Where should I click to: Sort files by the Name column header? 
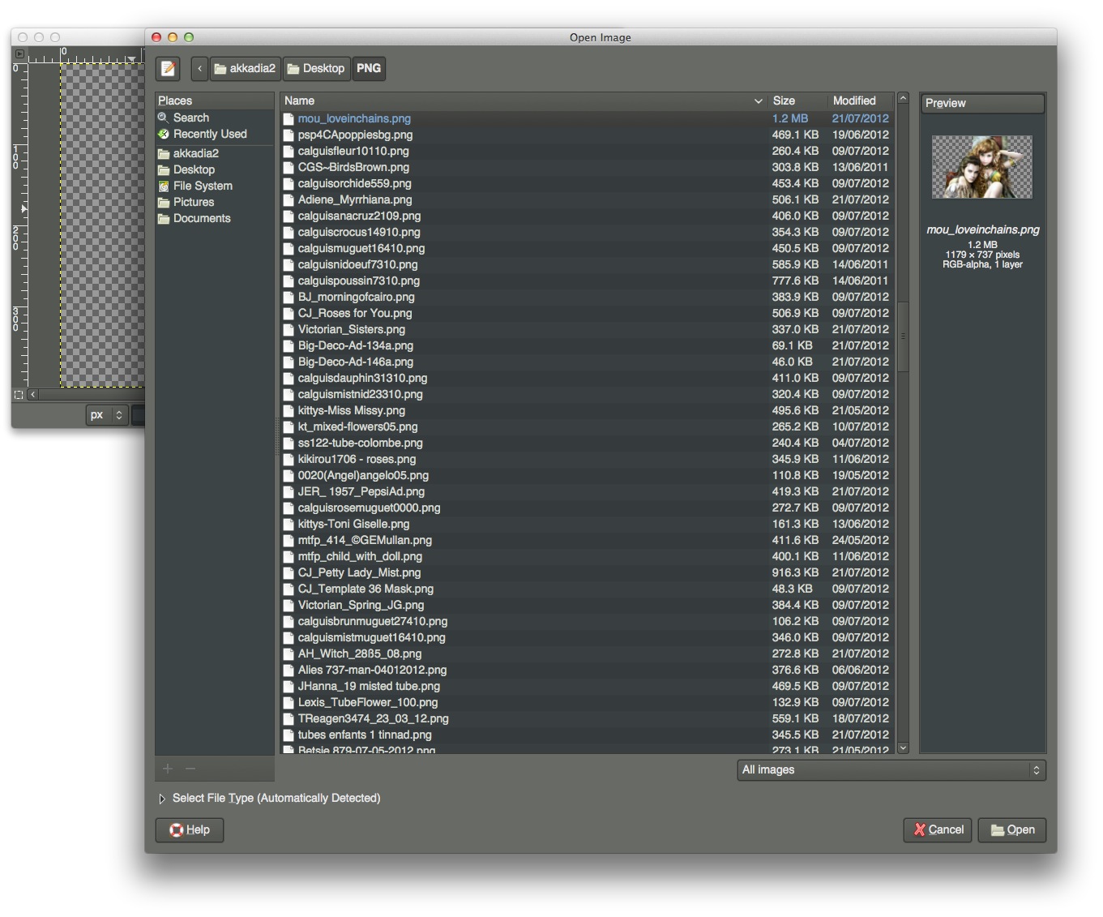pos(524,101)
